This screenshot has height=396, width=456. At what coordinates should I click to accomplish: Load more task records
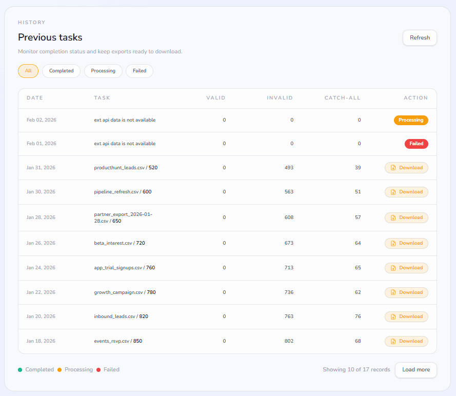415,370
